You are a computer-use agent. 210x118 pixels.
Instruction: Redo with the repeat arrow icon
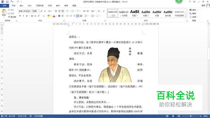pos(18,2)
